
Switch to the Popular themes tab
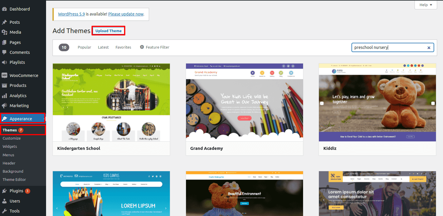point(84,47)
